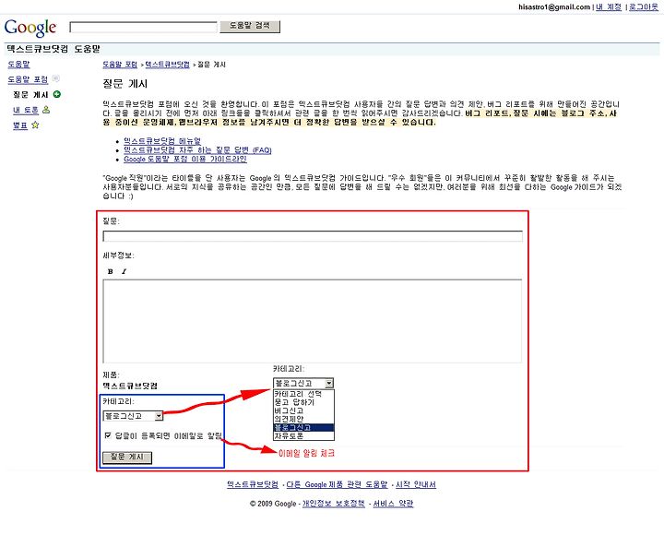Viewport: 664px width, 535px height.
Task: Open 도움말 포럼 in the sidebar
Action: 28,79
